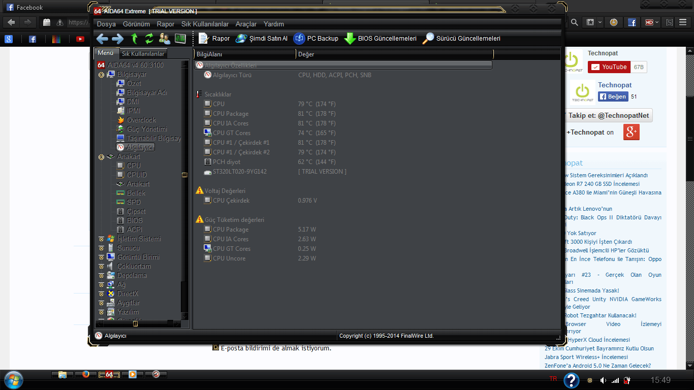This screenshot has width=694, height=390.
Task: Click the Değer column header
Action: pos(394,54)
